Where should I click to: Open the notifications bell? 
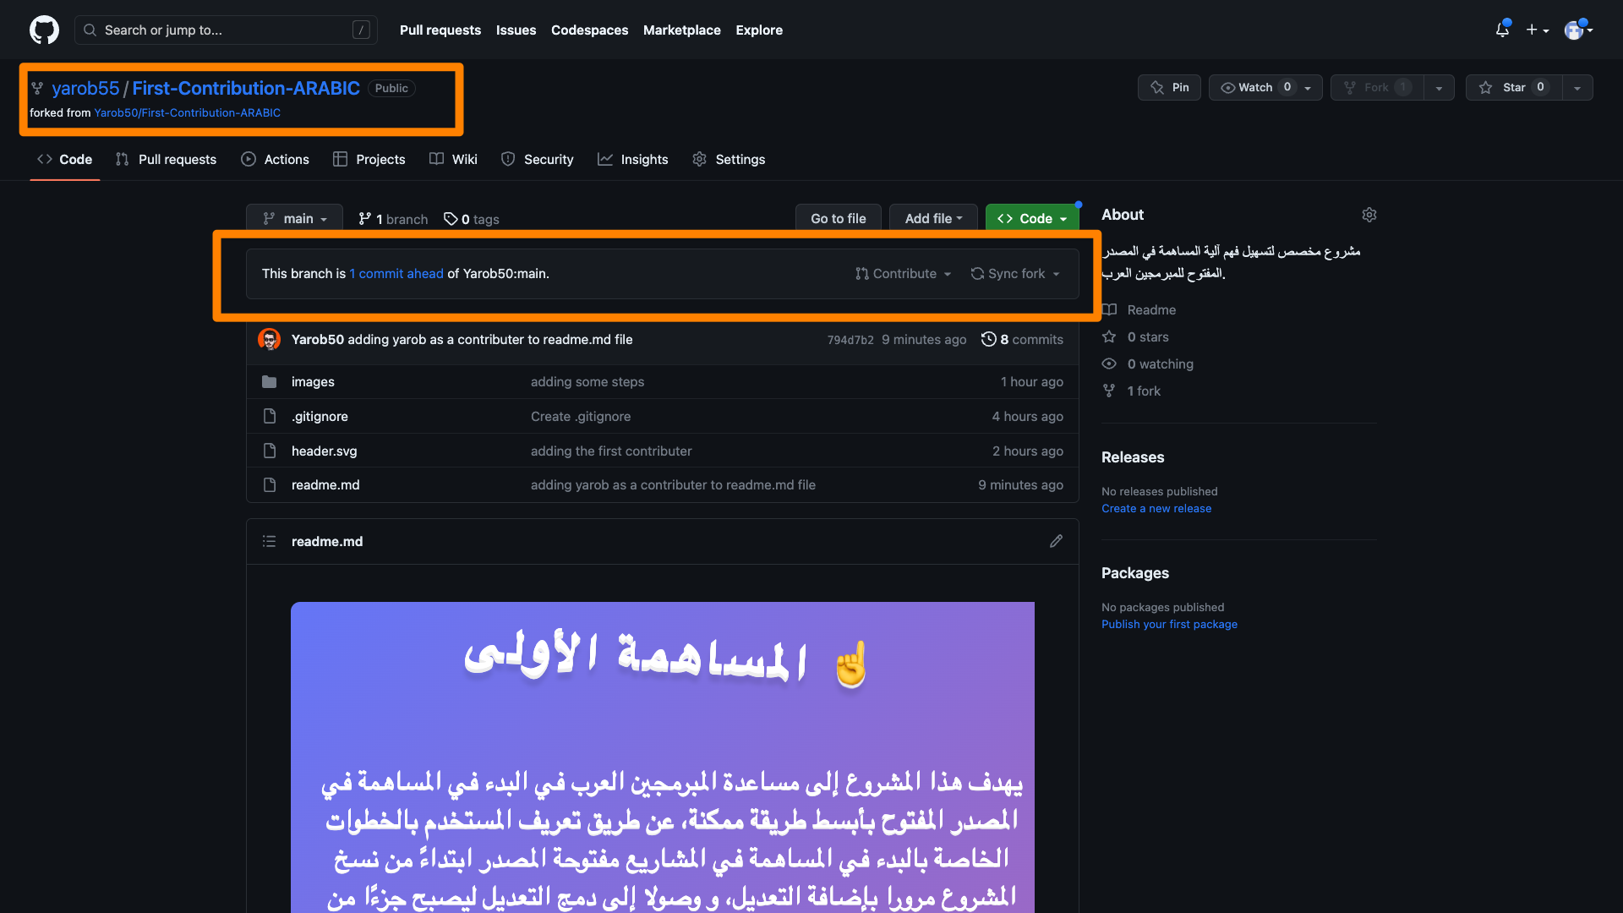1502,30
